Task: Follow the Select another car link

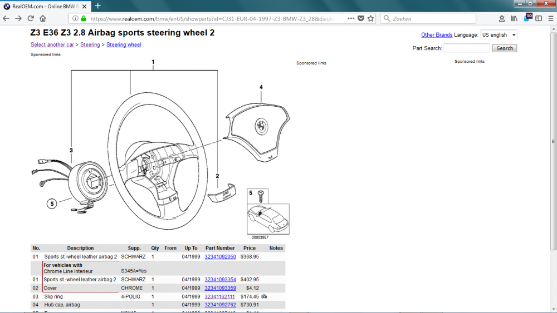Action: coord(52,44)
